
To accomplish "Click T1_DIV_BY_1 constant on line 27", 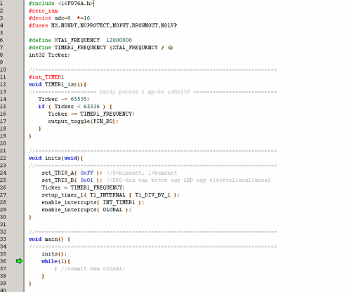I will 152,195.
